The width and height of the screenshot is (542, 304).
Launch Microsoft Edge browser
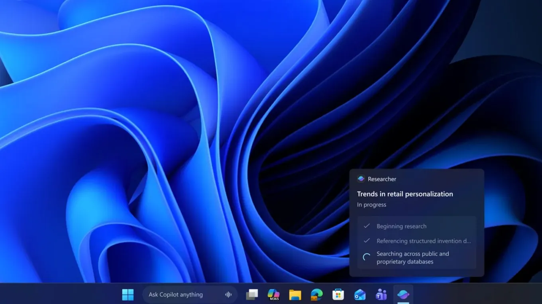[x=316, y=294]
